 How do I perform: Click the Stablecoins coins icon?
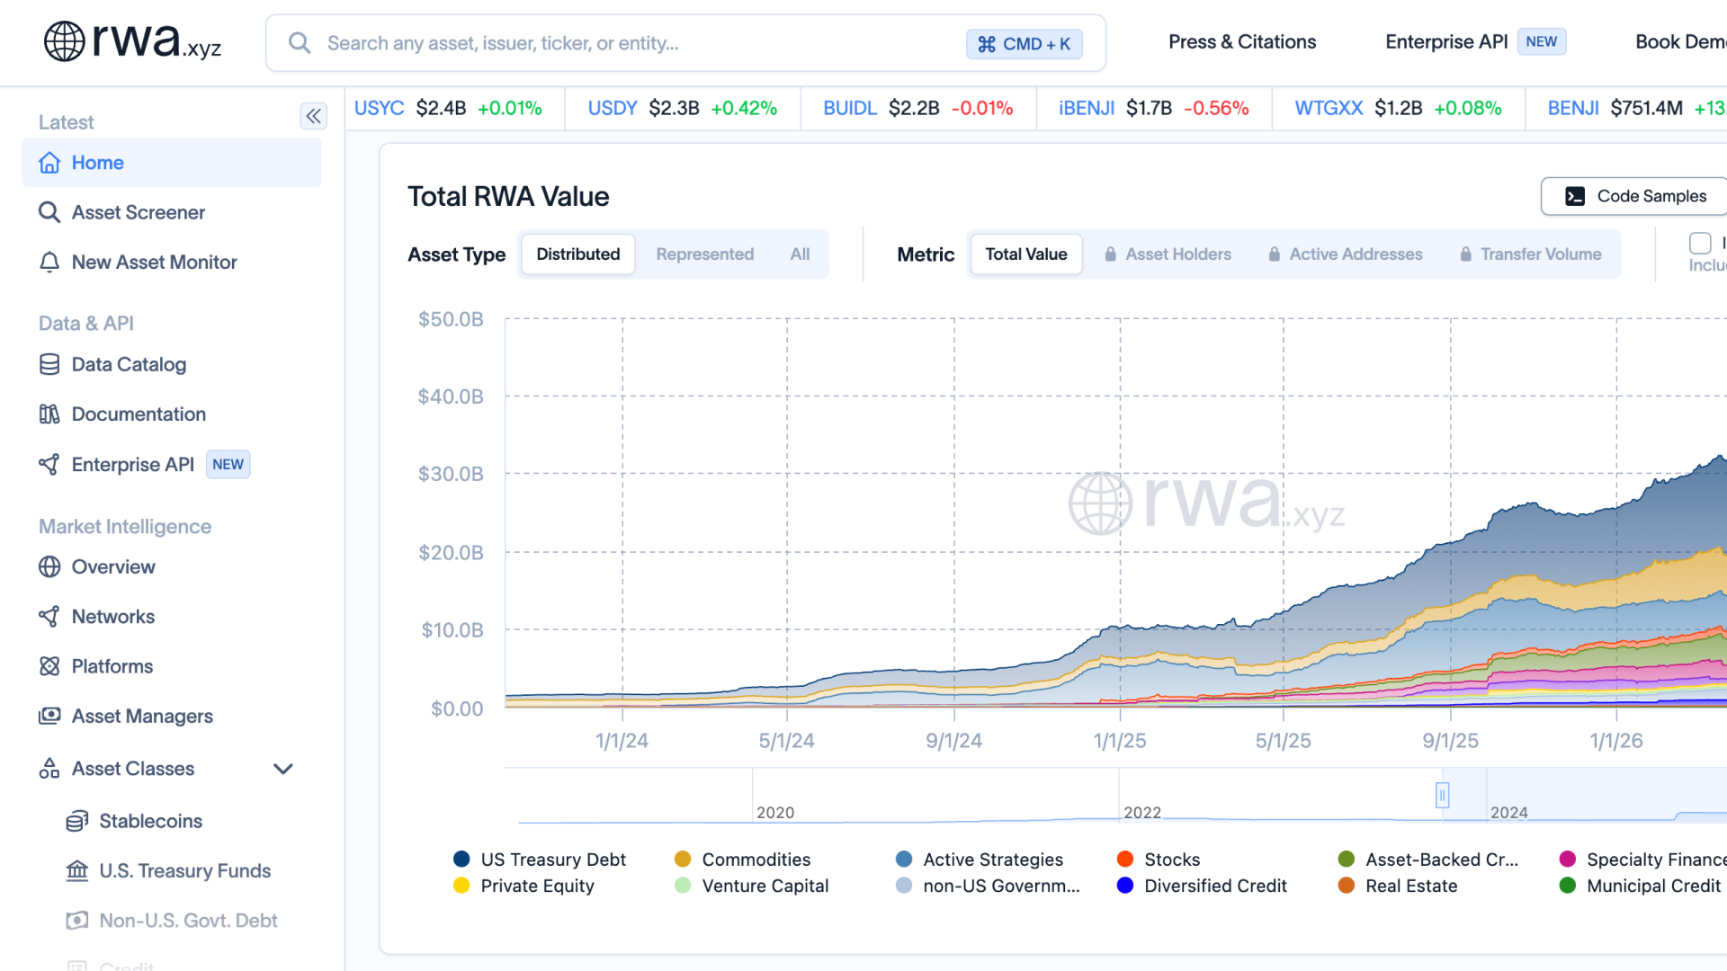click(77, 821)
